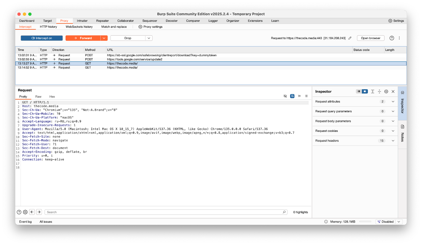Screen dimensions: 422x245
Task: Switch Inspector to left-docked layout
Action: pyautogui.click(x=359, y=92)
